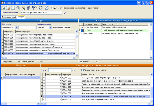Open the 'Содержит' condition dropdown for Название услуги

tap(51, 27)
